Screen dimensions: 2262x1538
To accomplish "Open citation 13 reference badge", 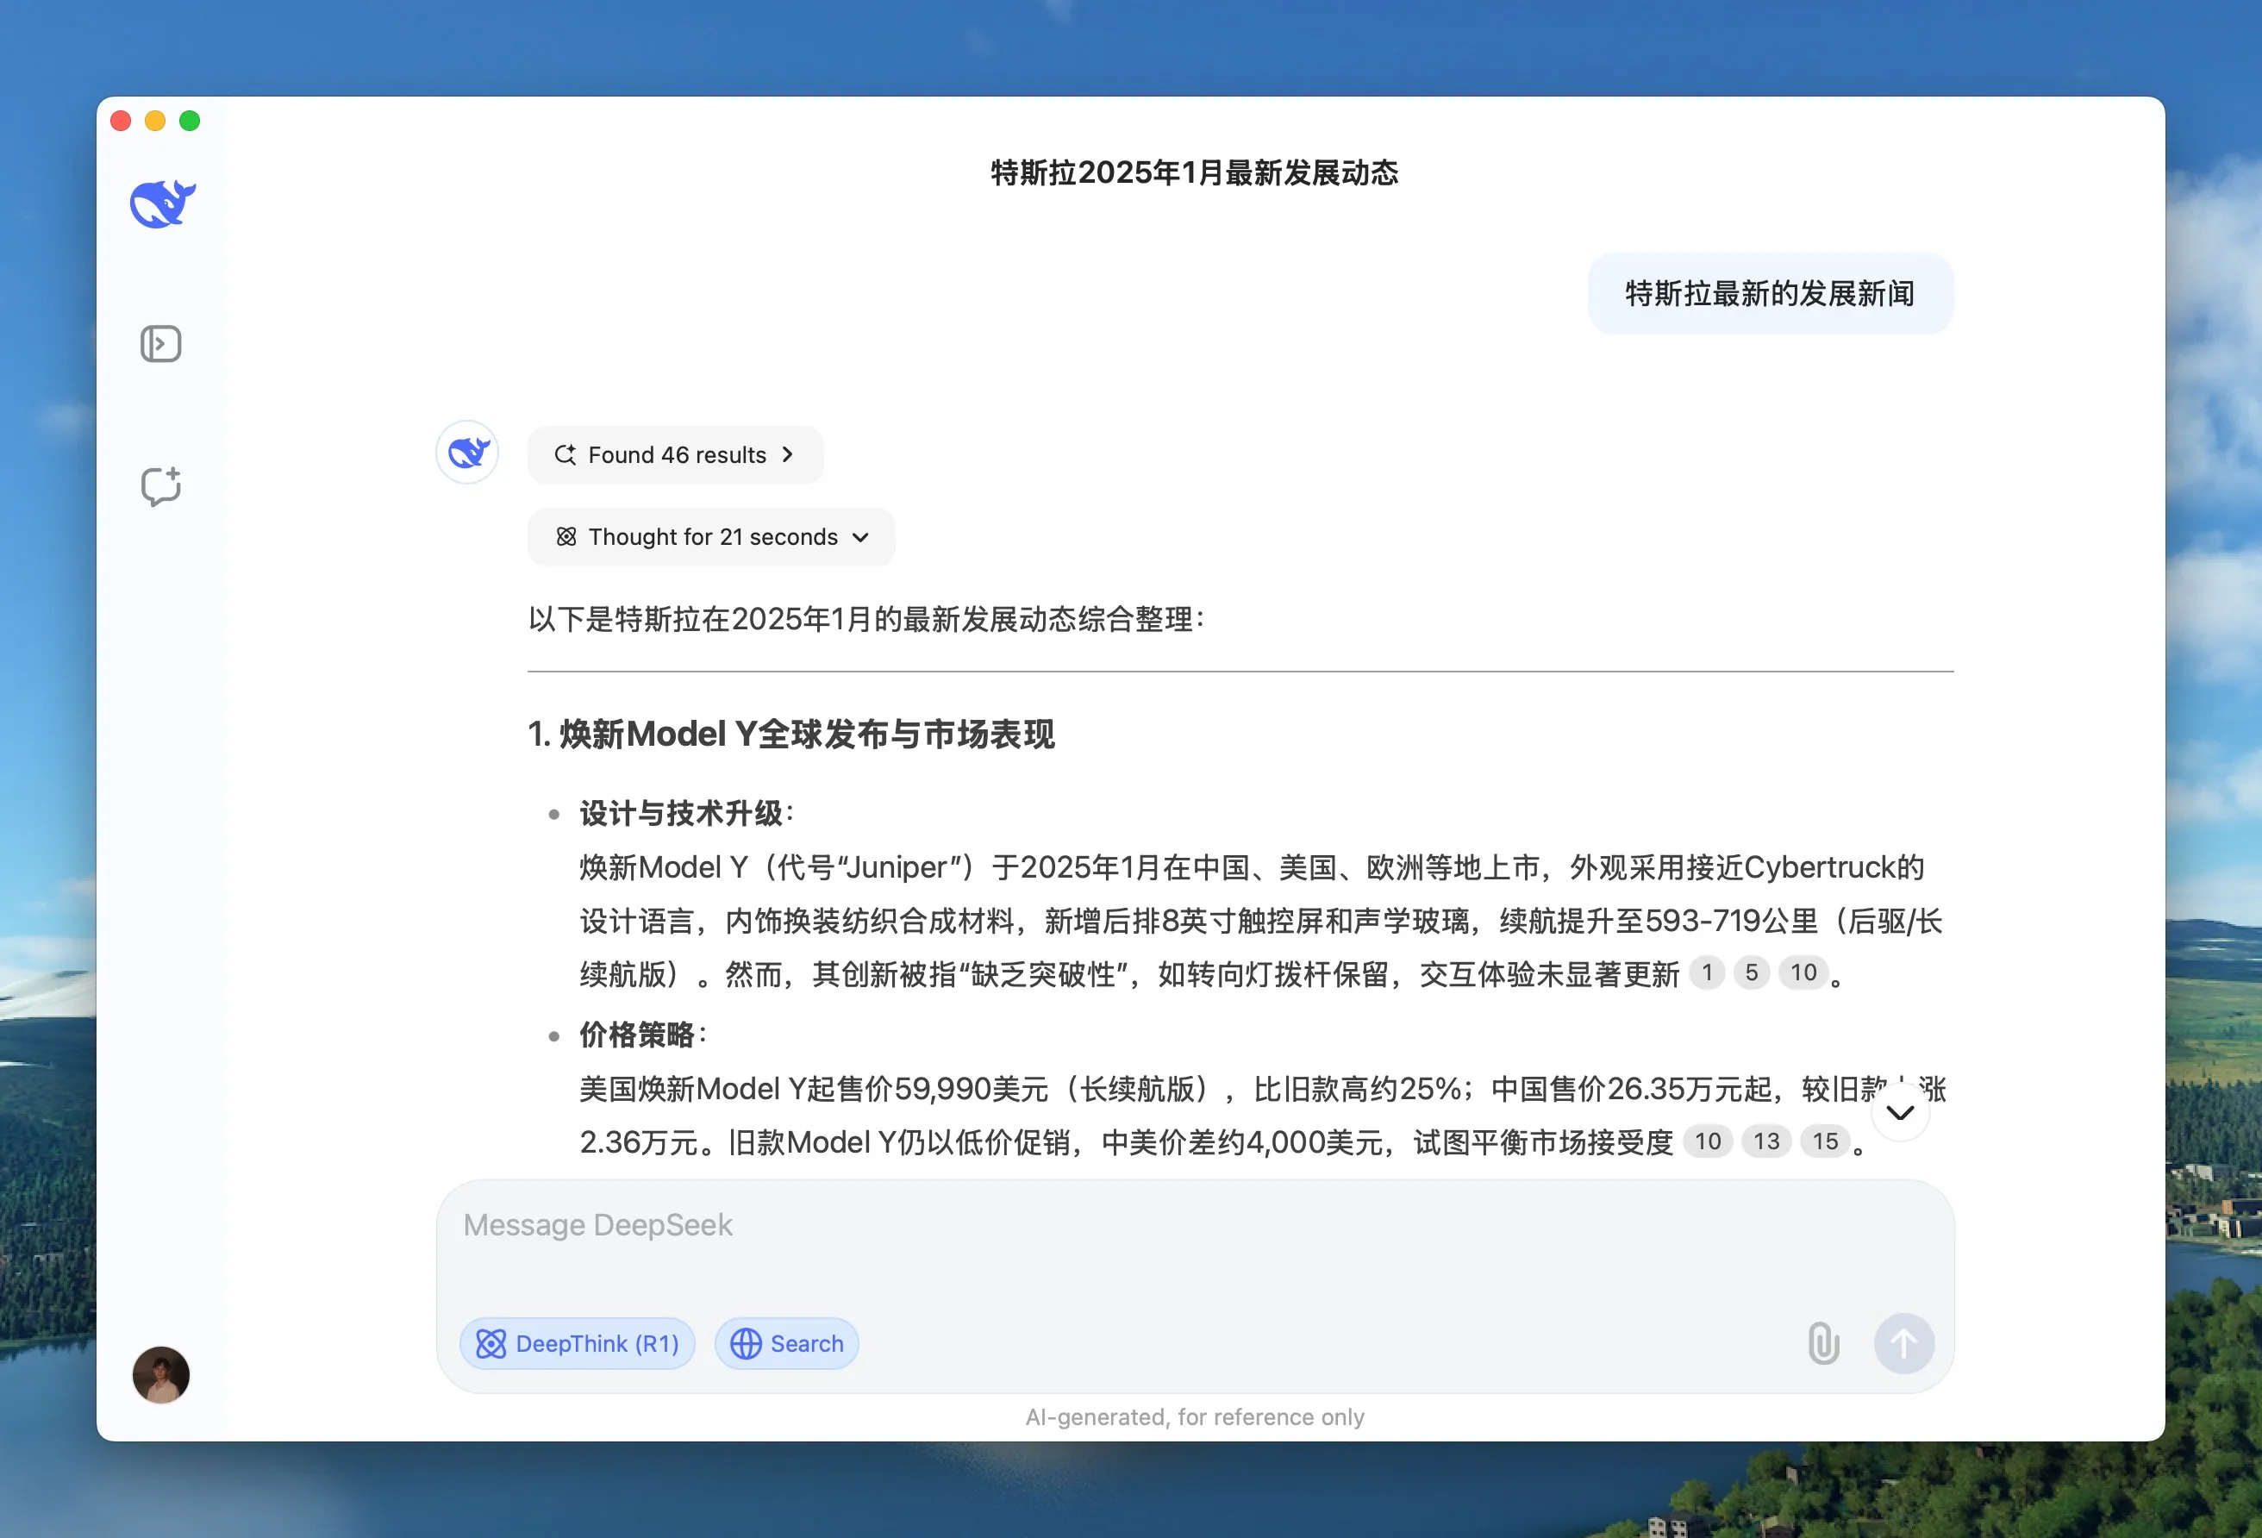I will [x=1765, y=1141].
